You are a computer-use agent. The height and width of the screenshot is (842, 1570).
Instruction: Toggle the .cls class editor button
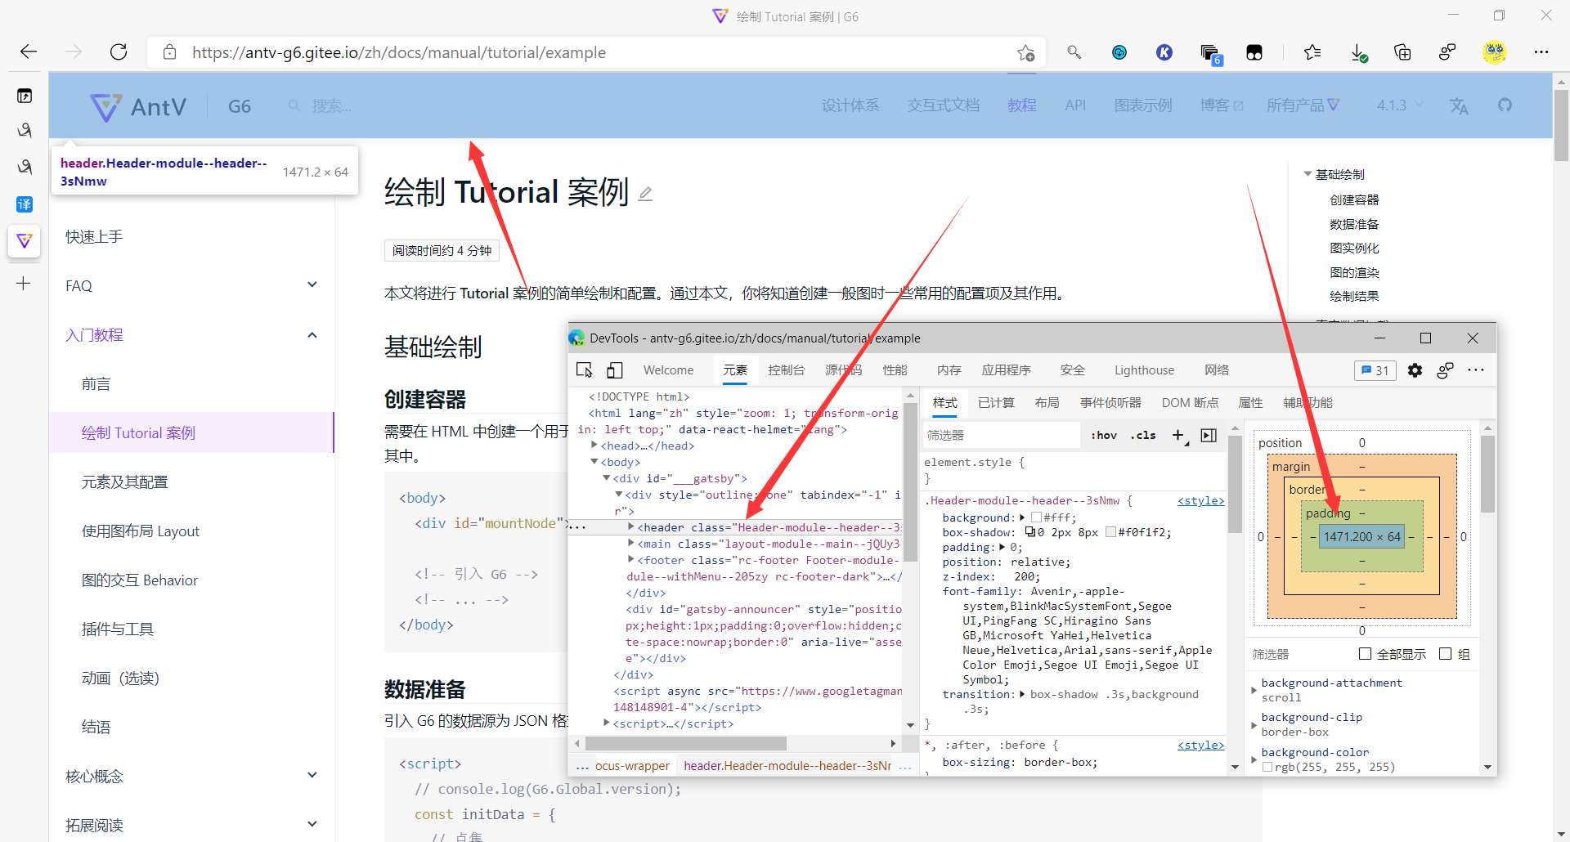(x=1143, y=436)
